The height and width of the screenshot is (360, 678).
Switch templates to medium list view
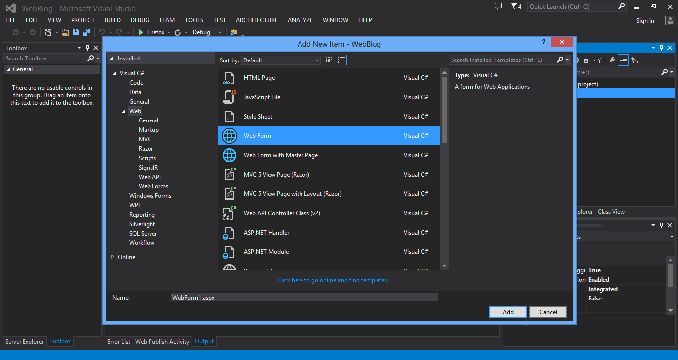click(x=341, y=60)
